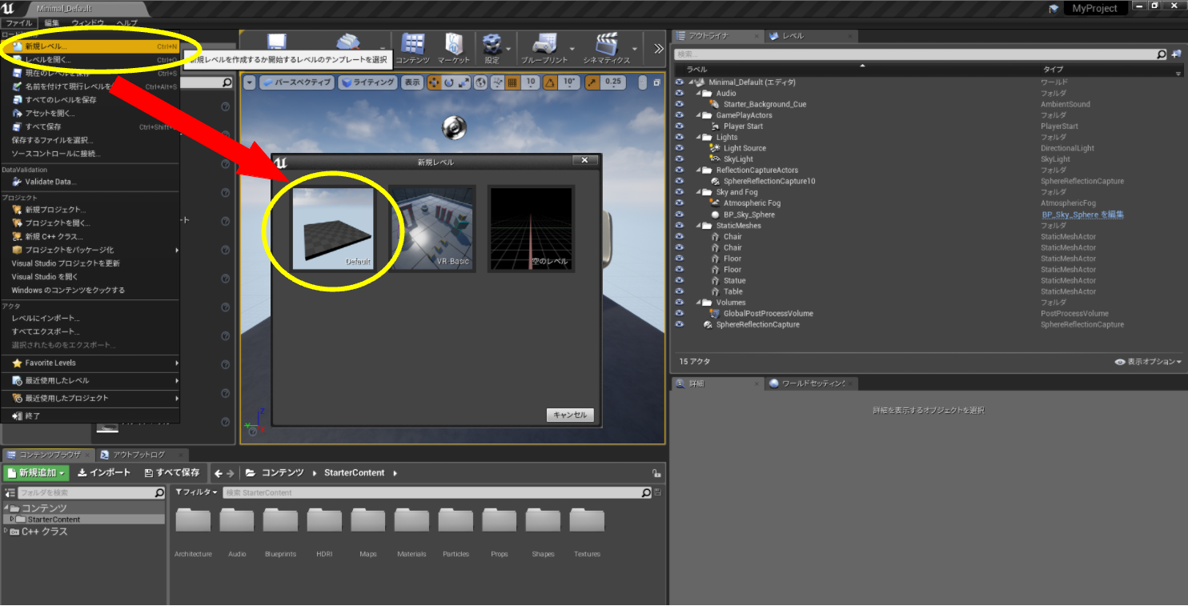Image resolution: width=1188 pixels, height=606 pixels.
Task: Click search magnifier in outliner search box
Action: [1162, 54]
